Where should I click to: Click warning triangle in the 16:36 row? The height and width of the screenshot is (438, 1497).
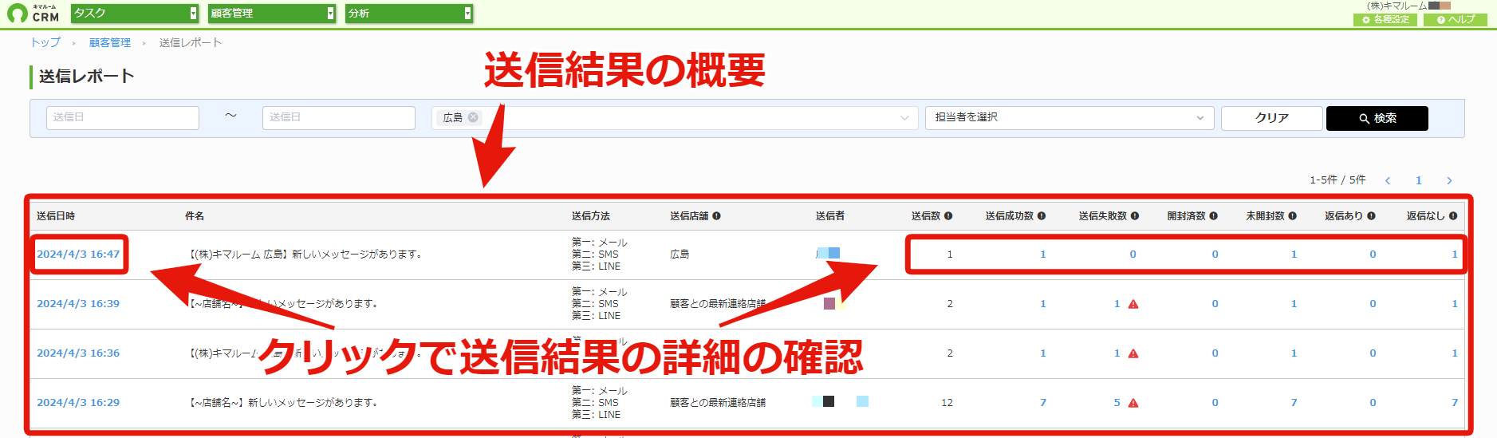click(1133, 353)
